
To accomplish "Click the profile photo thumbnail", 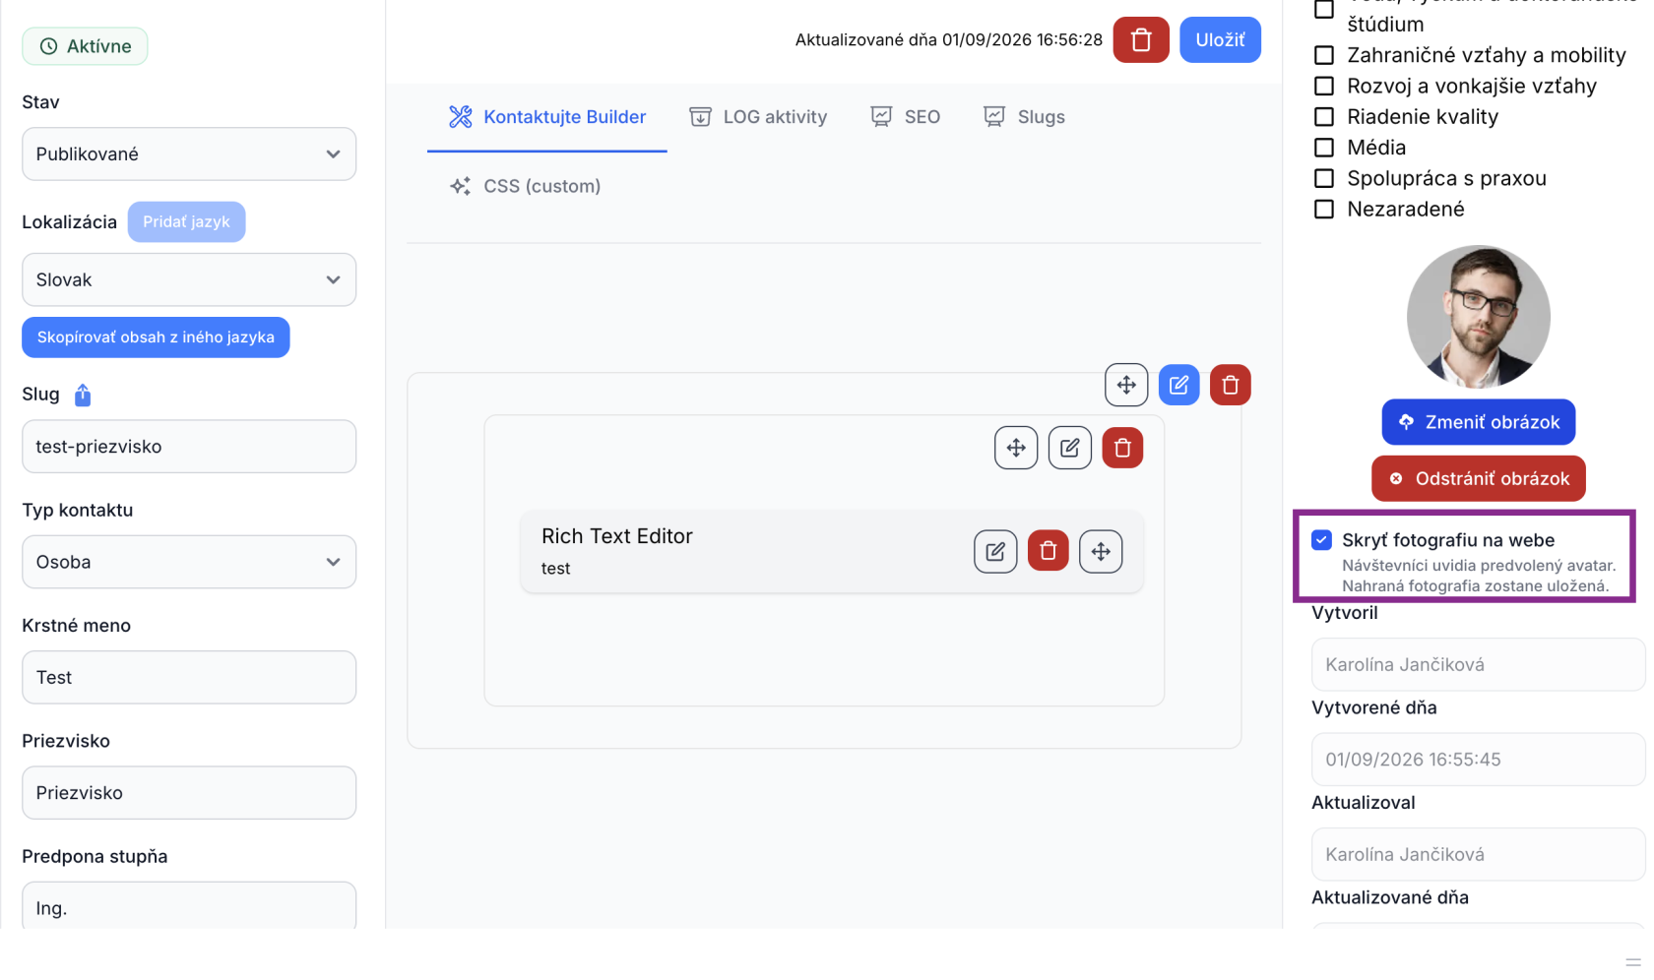I will pyautogui.click(x=1479, y=317).
